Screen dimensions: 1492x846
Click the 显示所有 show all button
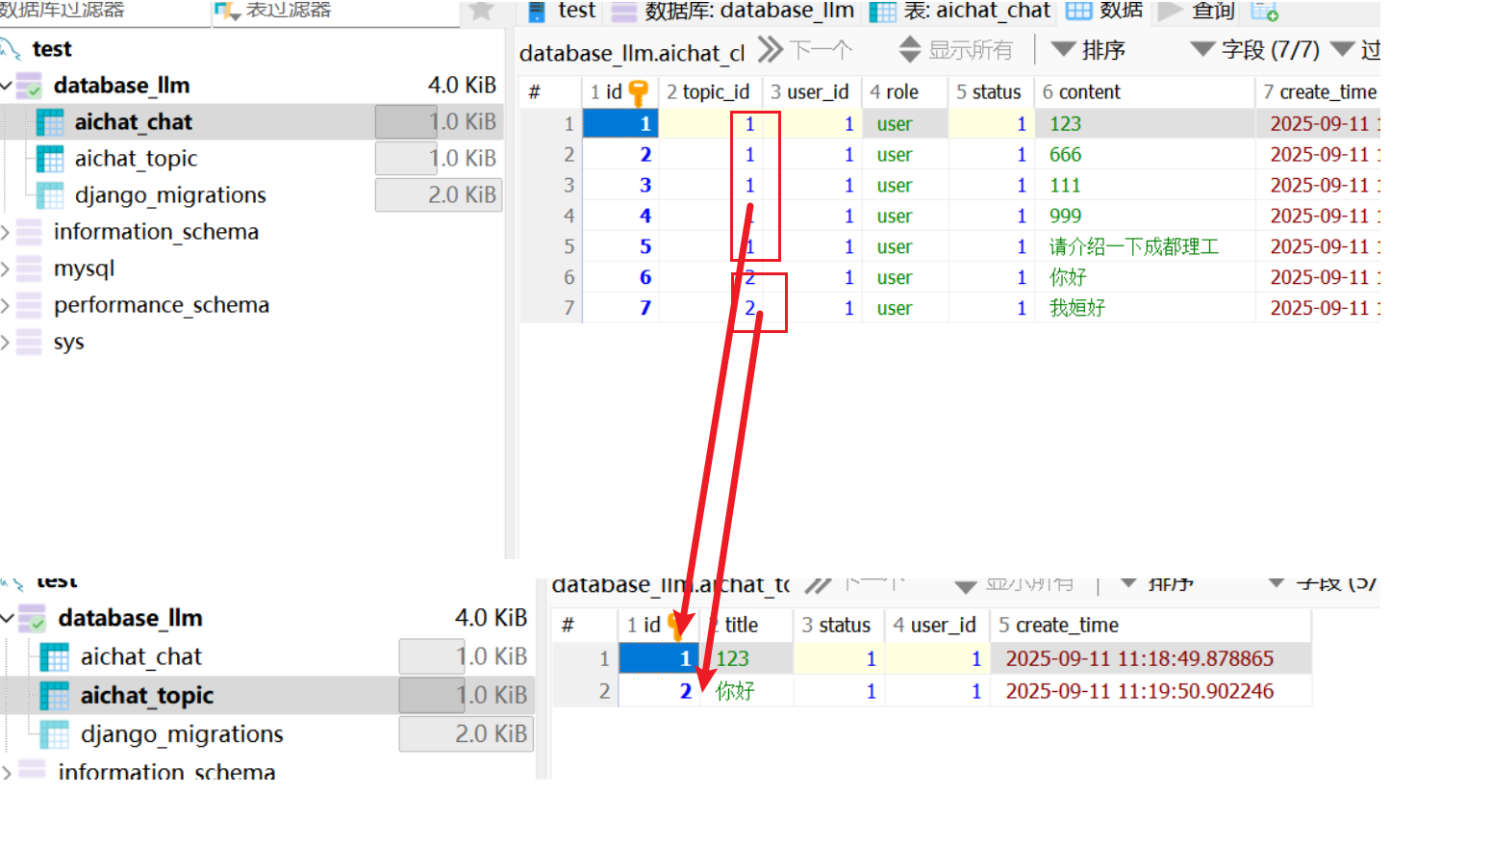(x=956, y=50)
